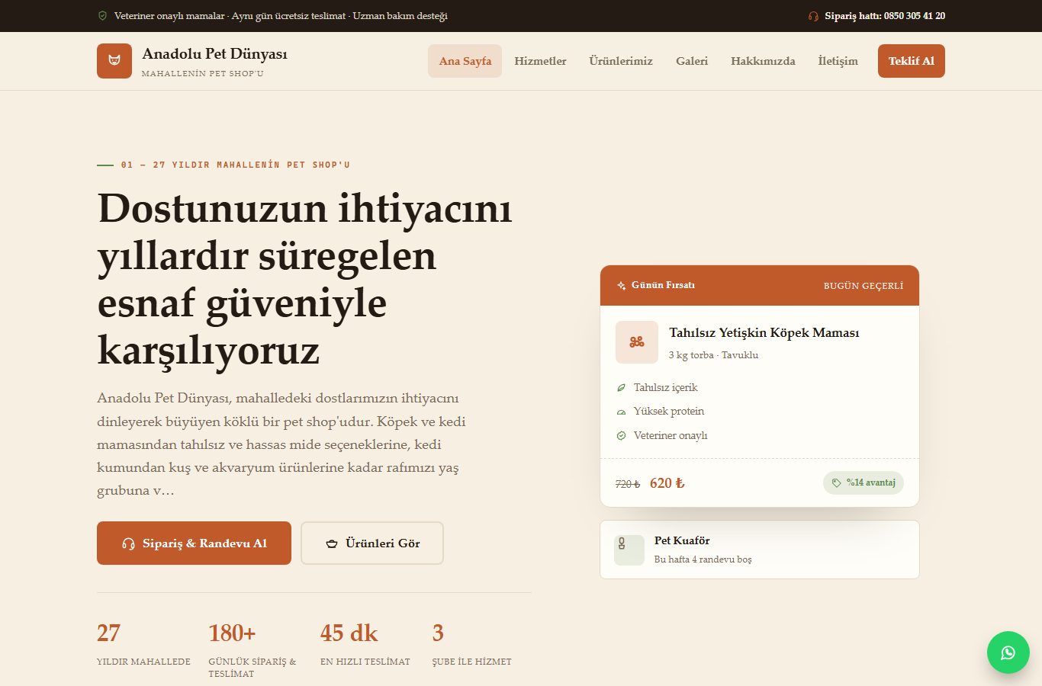The image size is (1042, 686).
Task: Click the 3 kg torba · Tavuklu text
Action: pyautogui.click(x=713, y=355)
